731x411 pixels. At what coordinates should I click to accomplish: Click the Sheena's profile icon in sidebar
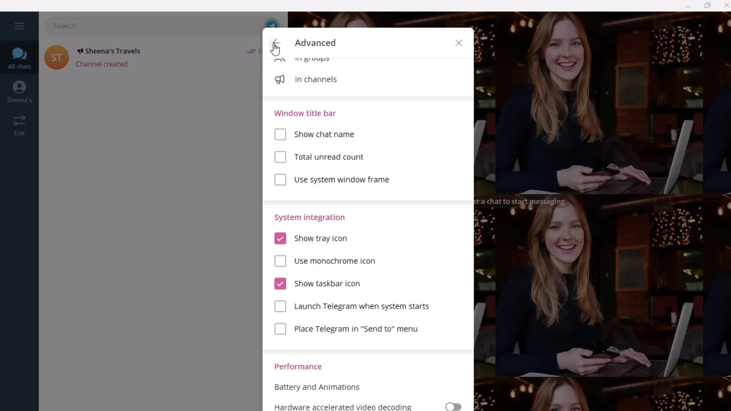pyautogui.click(x=19, y=87)
